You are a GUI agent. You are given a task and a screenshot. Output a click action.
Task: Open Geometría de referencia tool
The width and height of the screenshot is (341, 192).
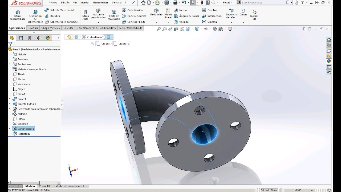tap(232, 14)
